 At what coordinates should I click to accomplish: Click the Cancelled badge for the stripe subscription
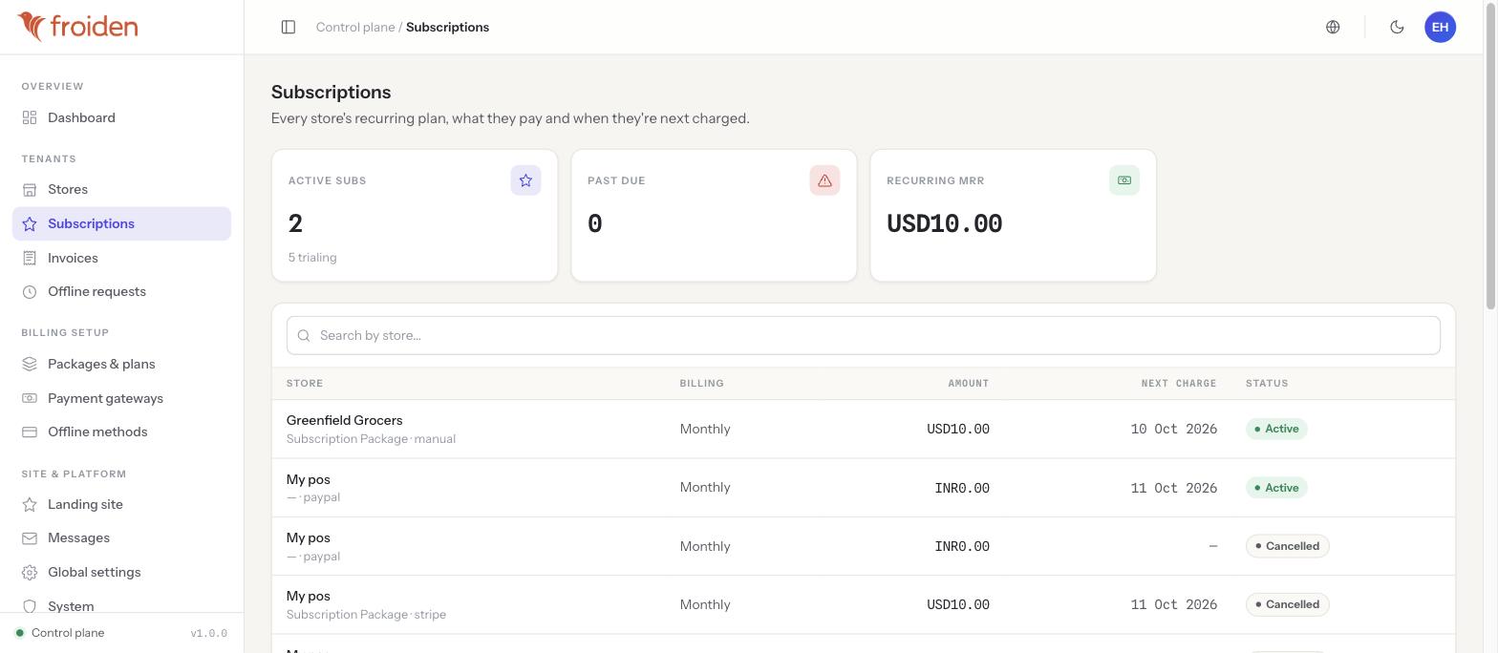pos(1287,604)
